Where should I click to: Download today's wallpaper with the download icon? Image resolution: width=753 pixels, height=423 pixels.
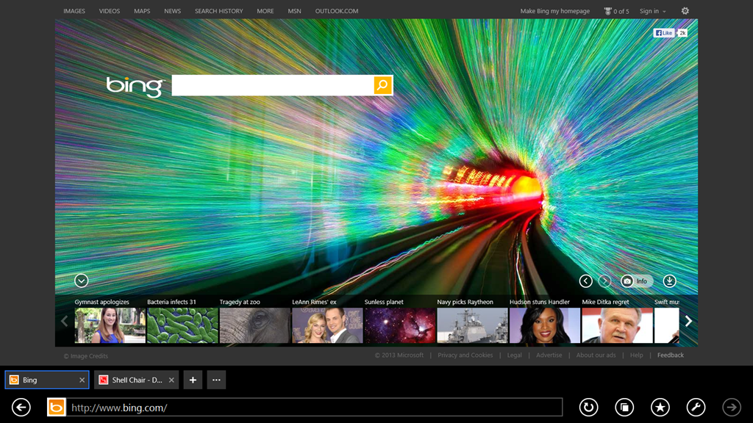click(x=669, y=281)
